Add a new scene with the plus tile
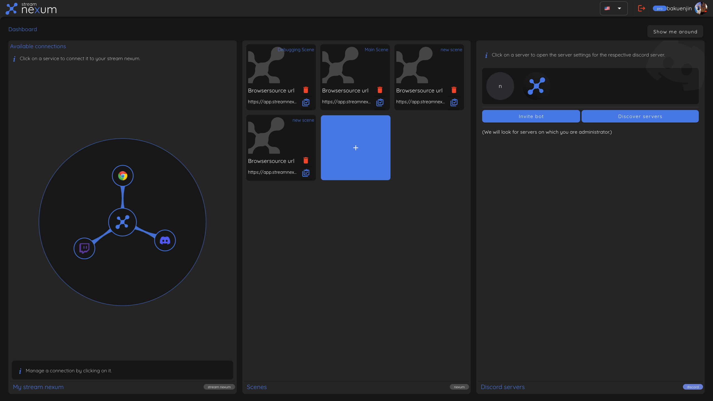The height and width of the screenshot is (401, 713). (355, 148)
